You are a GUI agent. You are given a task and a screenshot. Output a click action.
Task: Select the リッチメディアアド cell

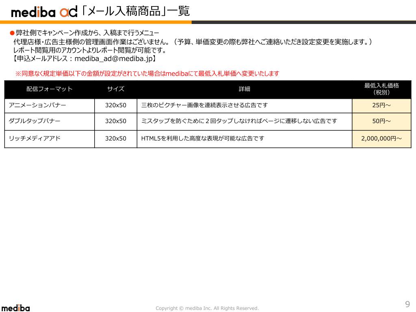(x=49, y=139)
